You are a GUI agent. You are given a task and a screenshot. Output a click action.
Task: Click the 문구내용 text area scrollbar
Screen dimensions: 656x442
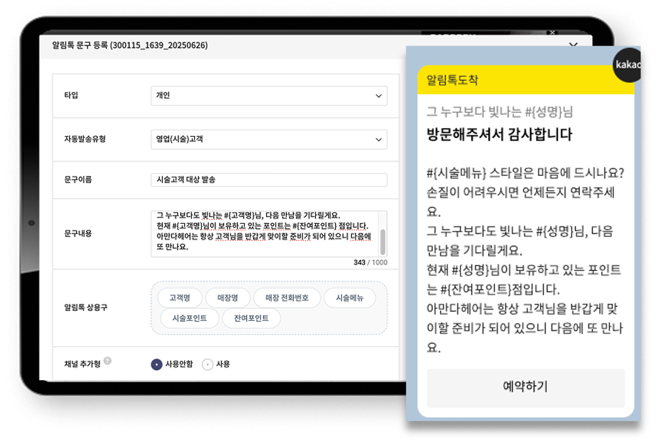point(382,240)
